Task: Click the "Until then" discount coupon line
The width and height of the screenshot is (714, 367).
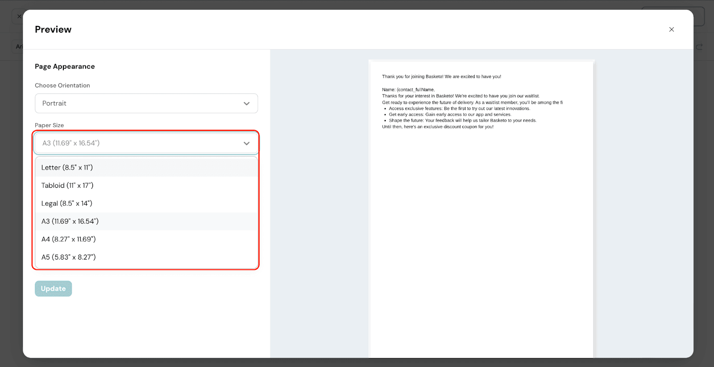Action: 437,127
